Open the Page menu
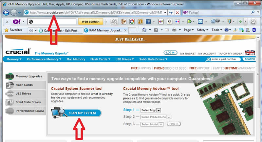Screen dimensions: 262x142 189,30
